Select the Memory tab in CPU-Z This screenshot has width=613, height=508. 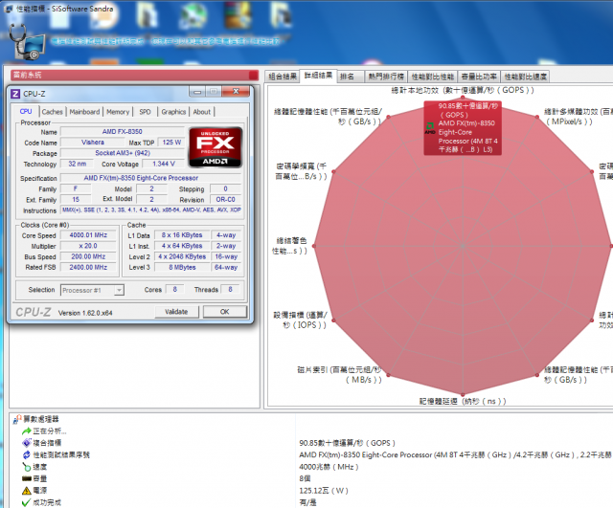(x=118, y=112)
